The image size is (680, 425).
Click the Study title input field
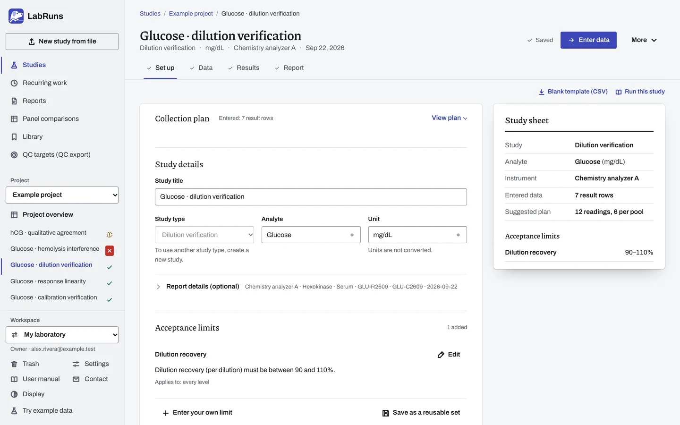pyautogui.click(x=311, y=197)
